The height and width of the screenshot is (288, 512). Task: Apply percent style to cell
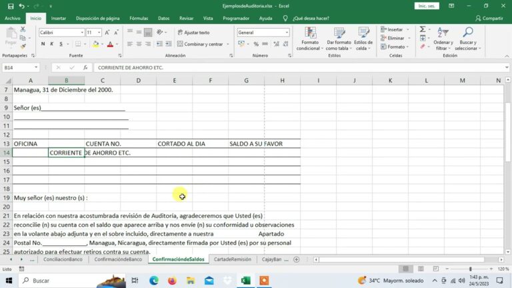pos(256,44)
